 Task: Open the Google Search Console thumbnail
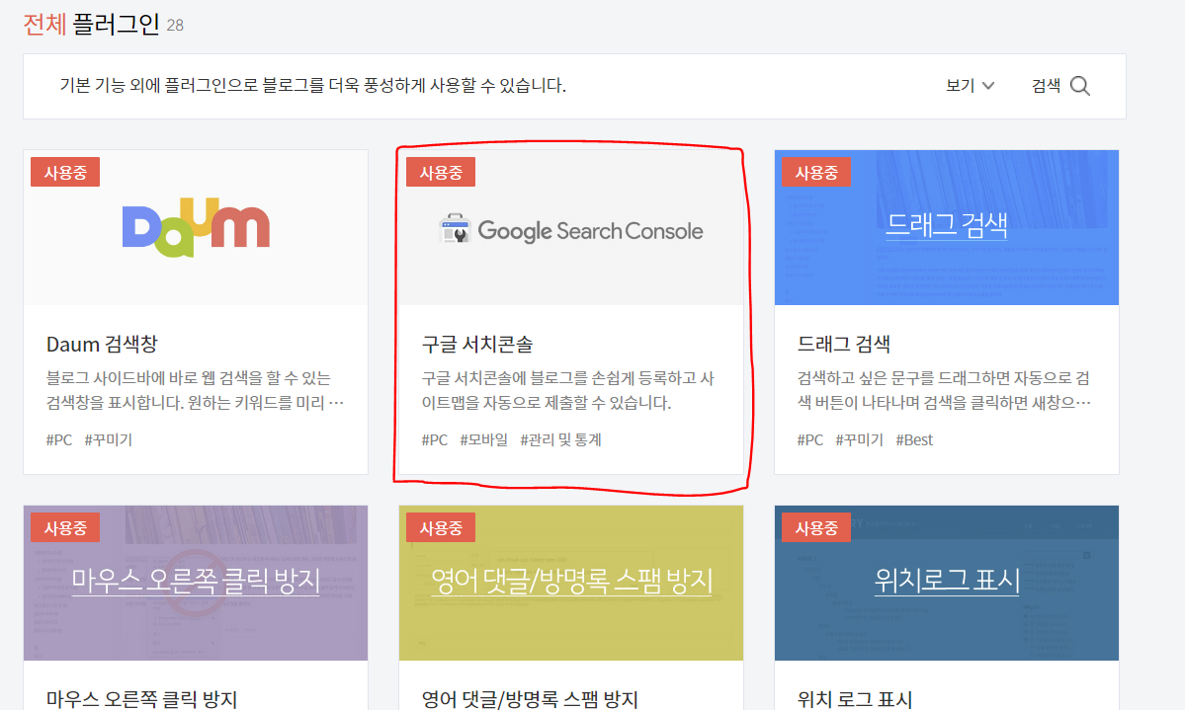pos(571,227)
